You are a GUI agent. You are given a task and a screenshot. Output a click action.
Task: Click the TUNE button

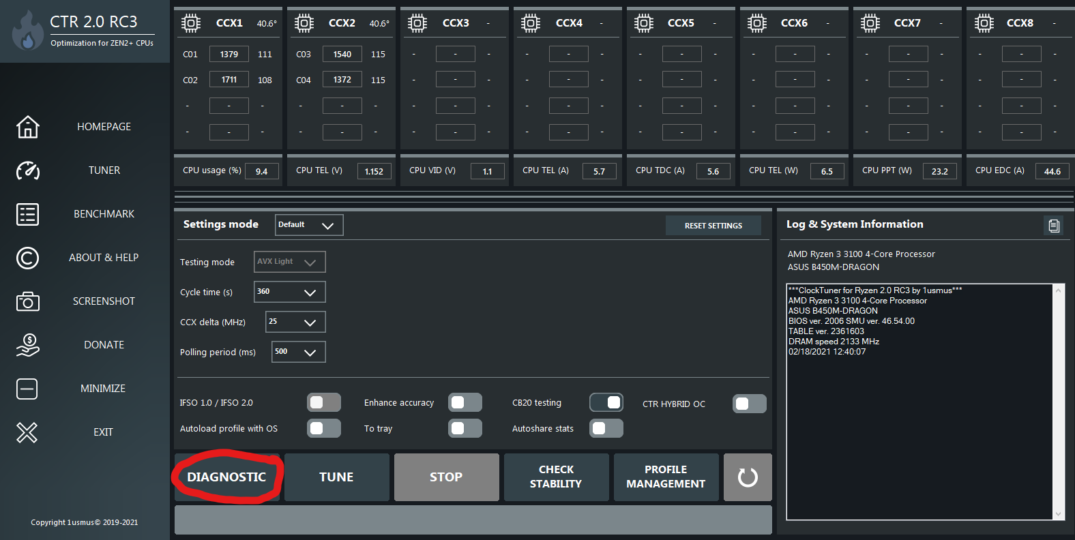click(337, 477)
